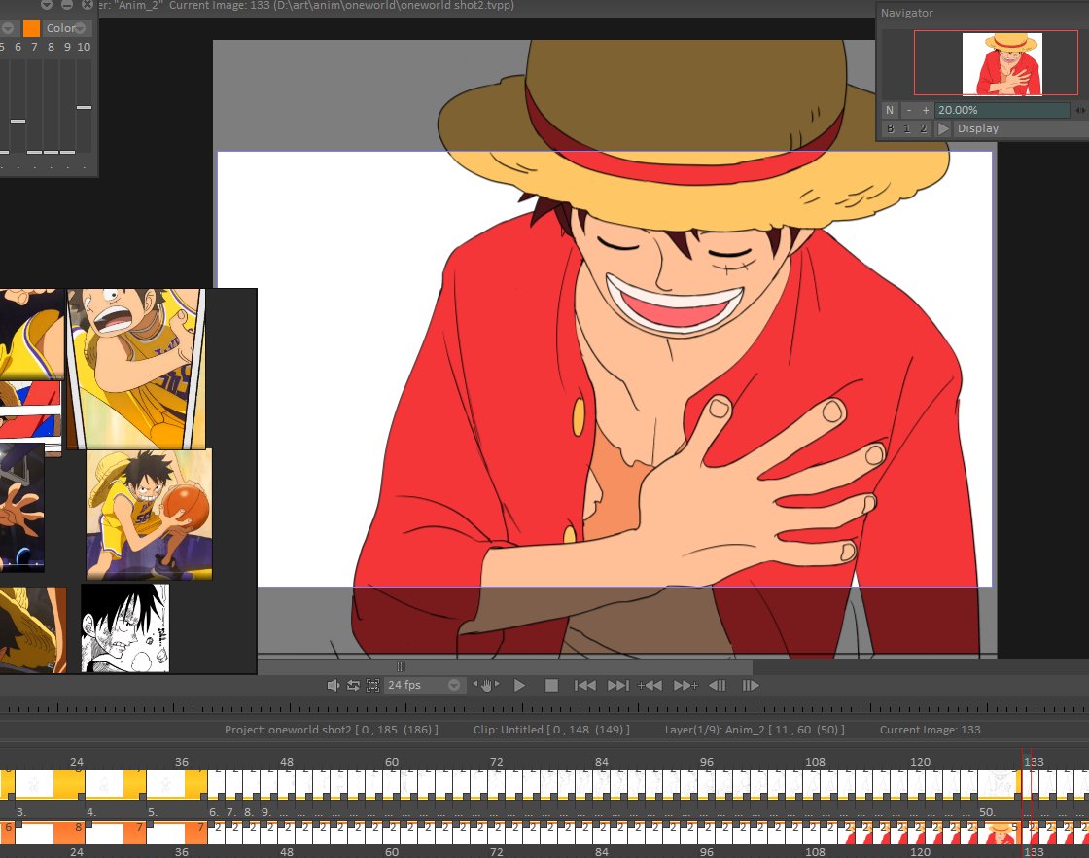Select black-and-white manga Luffy reference image

[x=125, y=628]
